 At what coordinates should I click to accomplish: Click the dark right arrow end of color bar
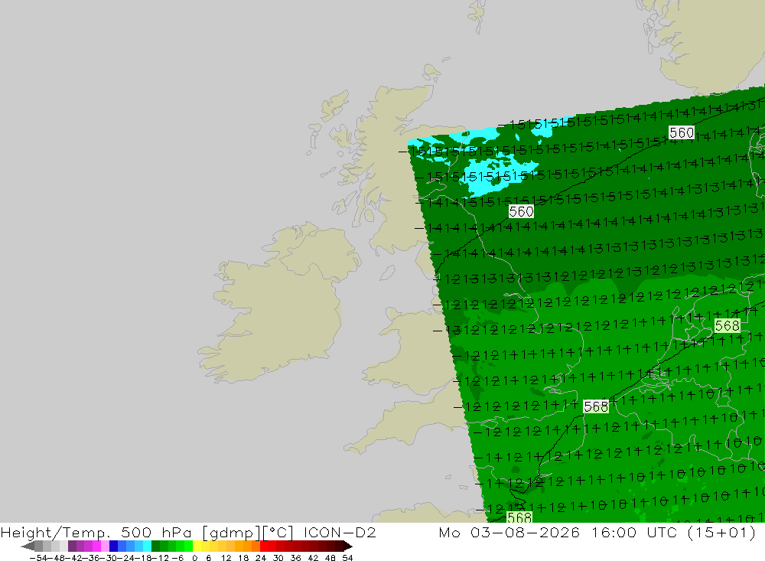click(x=348, y=546)
